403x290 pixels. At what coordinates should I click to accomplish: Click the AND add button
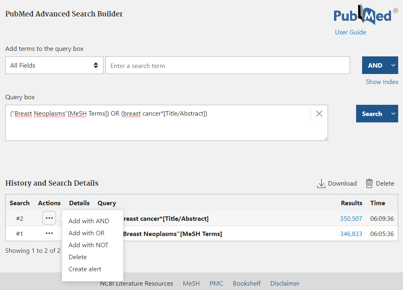coord(375,65)
